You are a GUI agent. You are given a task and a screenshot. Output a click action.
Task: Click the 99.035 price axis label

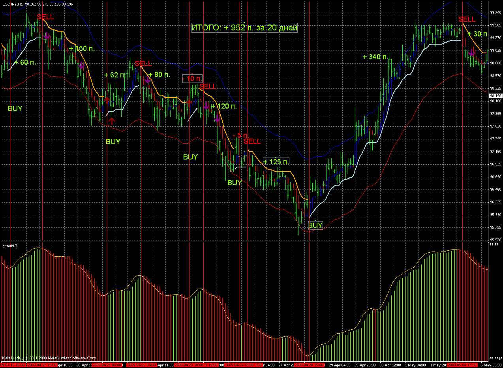tap(495, 51)
